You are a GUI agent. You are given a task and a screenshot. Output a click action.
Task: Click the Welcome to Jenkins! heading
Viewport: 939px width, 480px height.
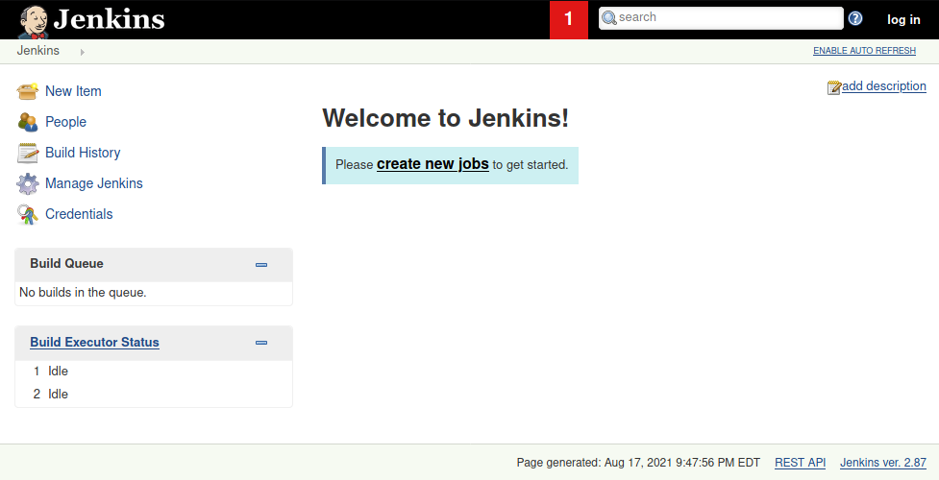[x=446, y=118]
